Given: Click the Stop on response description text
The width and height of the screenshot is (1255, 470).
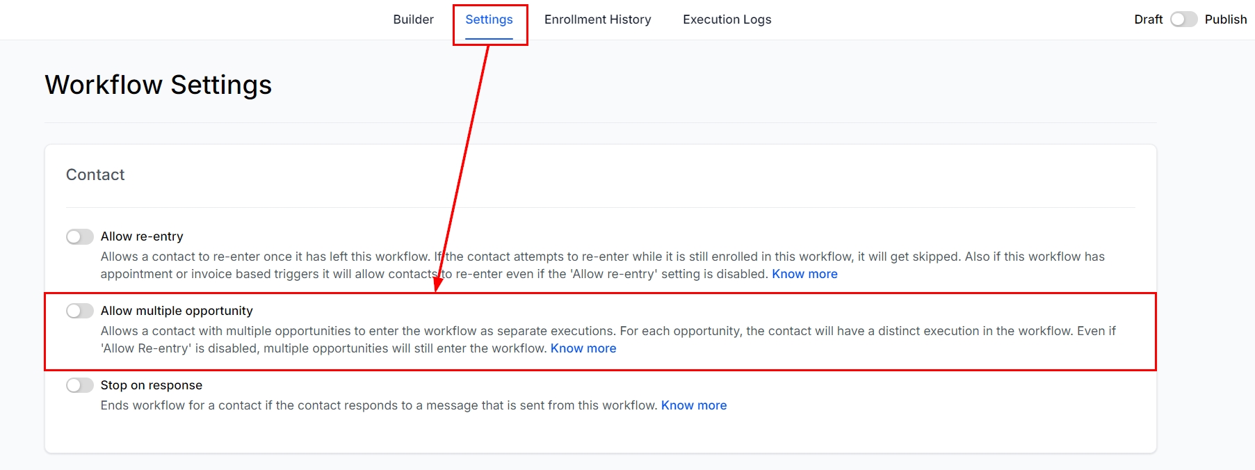Looking at the screenshot, I should 378,405.
